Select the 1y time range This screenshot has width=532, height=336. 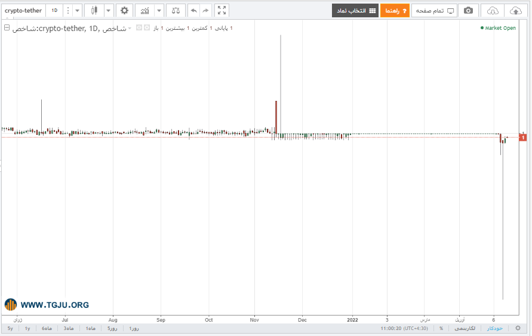(x=27, y=328)
